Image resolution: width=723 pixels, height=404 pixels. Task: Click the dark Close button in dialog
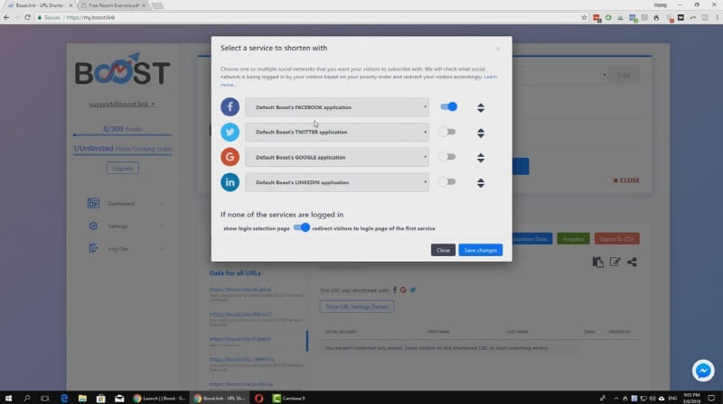(443, 250)
